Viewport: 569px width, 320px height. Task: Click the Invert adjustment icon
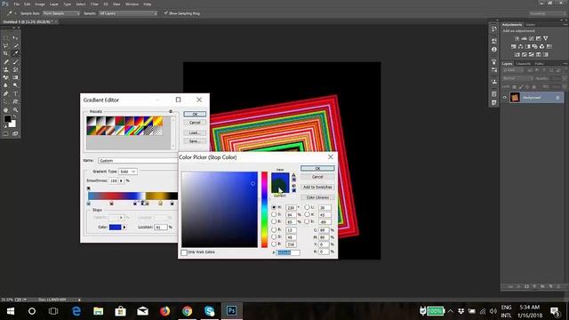click(517, 54)
